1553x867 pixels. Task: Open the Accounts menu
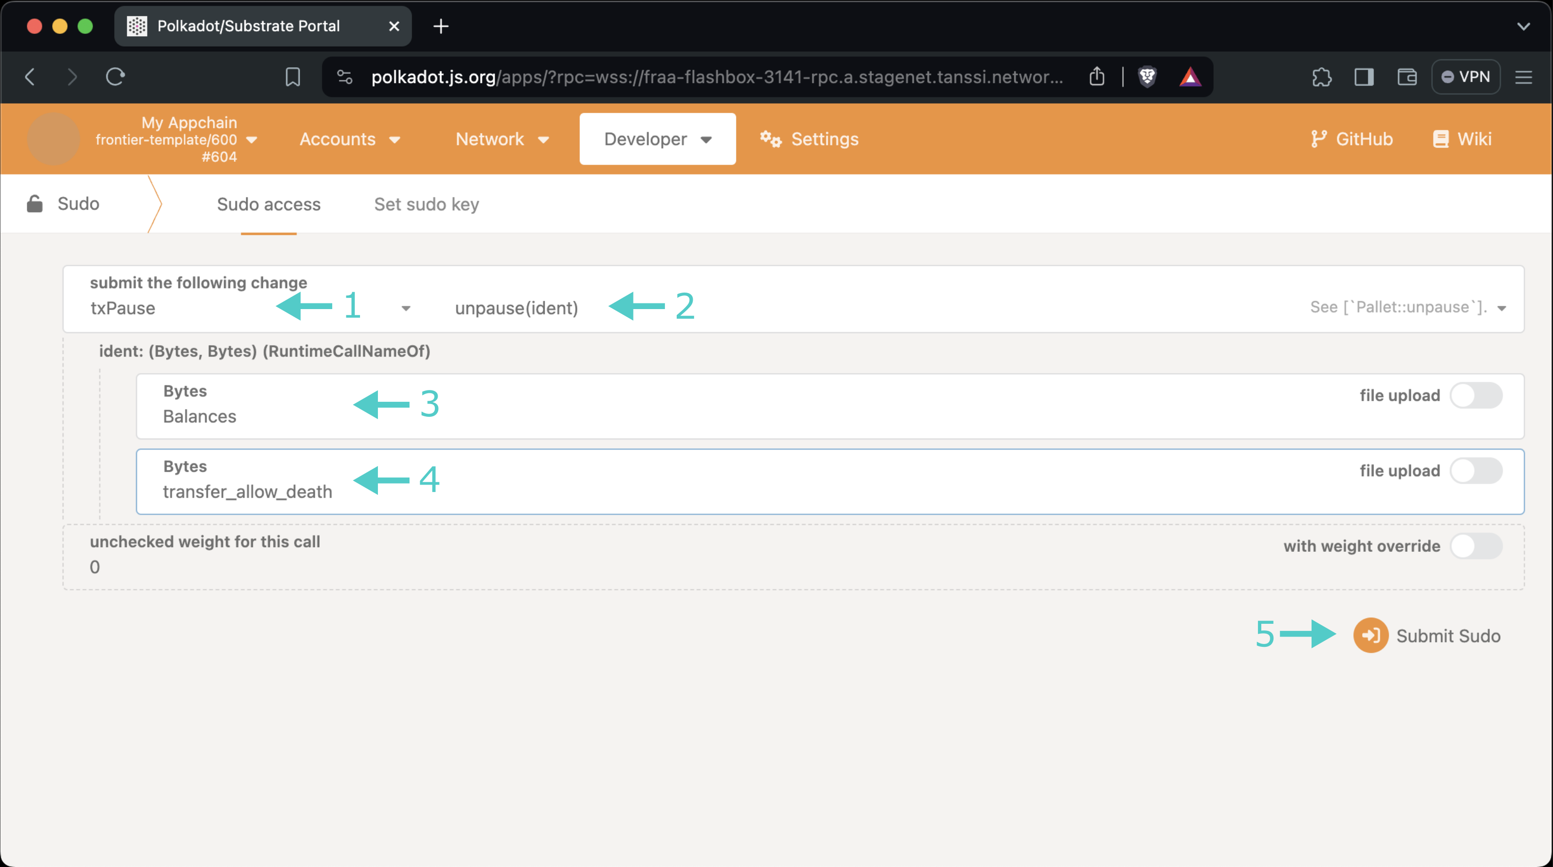[350, 139]
